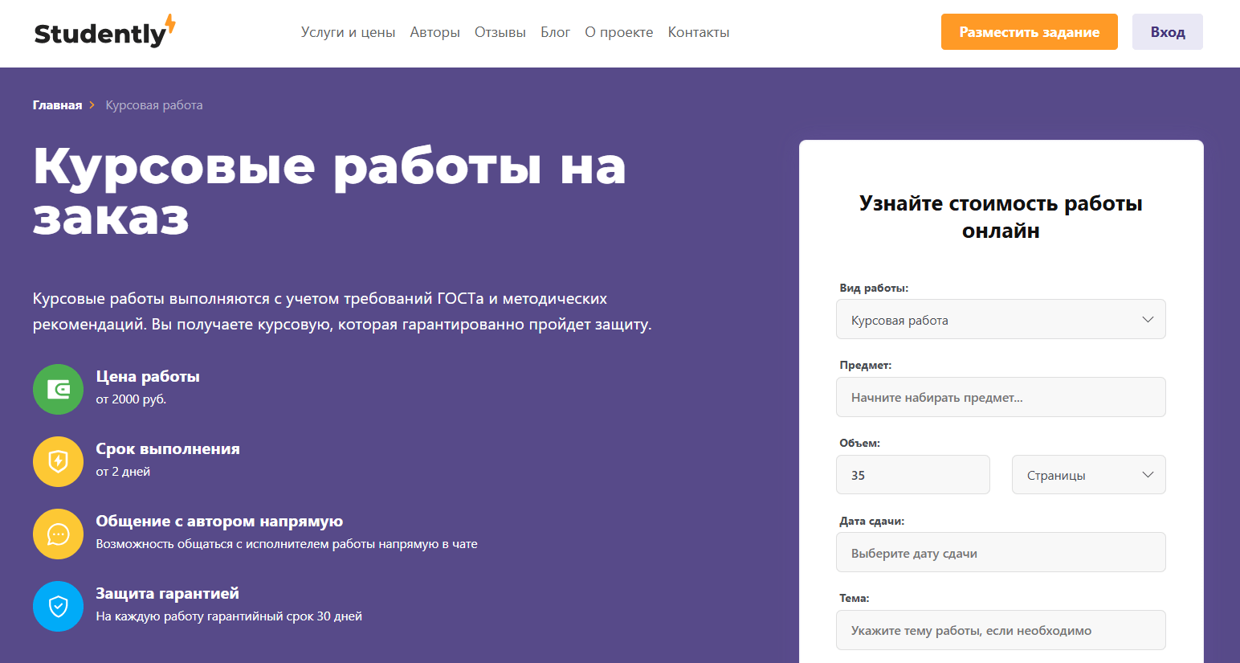Click the Studently logo
Image resolution: width=1240 pixels, height=663 pixels.
tap(104, 32)
